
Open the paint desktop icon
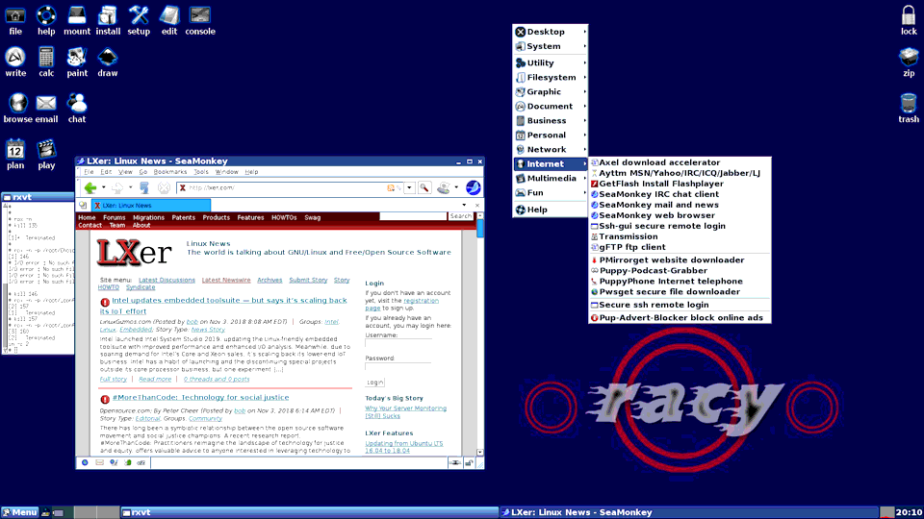click(77, 62)
